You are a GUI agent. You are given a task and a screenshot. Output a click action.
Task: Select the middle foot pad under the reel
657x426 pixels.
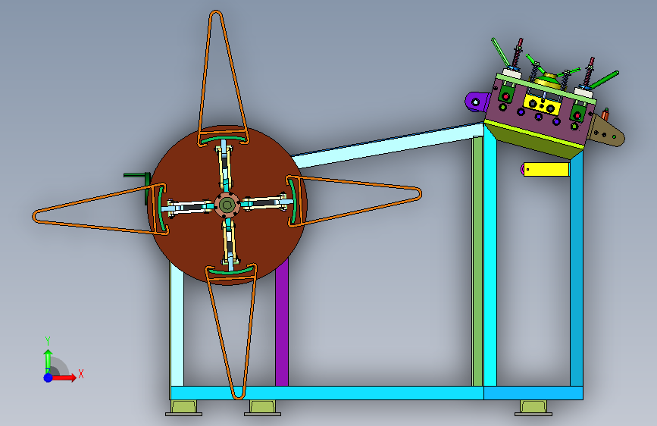coord(262,408)
